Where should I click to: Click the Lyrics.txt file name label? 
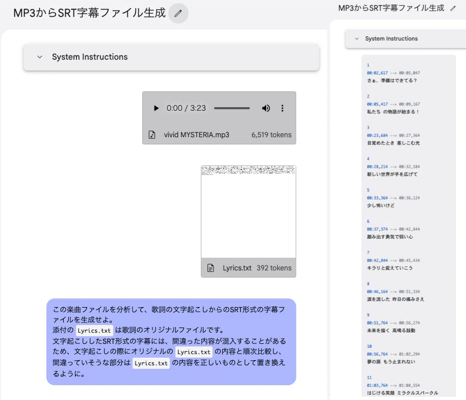[237, 268]
